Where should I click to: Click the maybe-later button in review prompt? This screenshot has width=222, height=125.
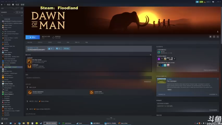[x=66, y=49]
